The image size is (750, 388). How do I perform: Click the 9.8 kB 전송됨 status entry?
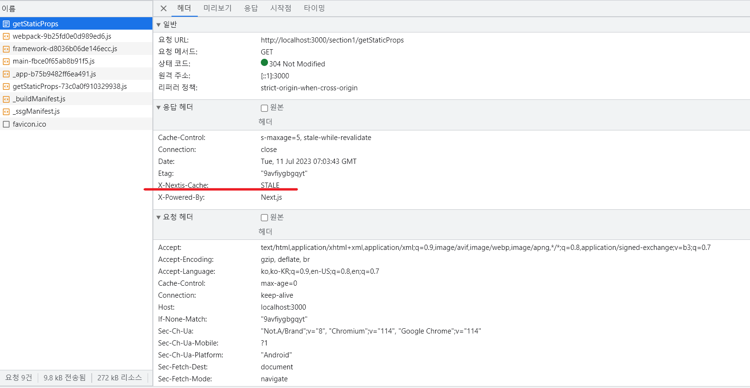64,377
